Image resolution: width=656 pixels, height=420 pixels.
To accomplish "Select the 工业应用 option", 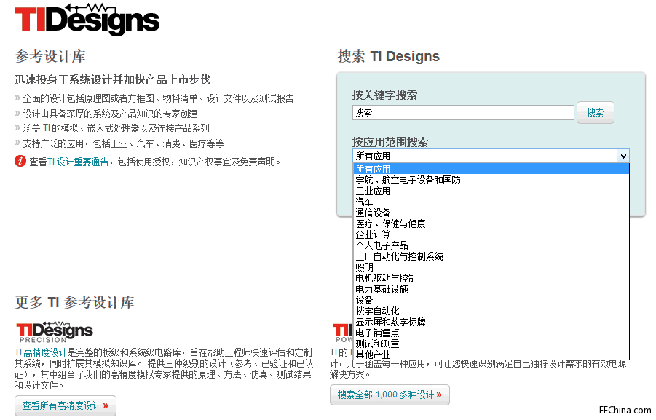I will click(491, 191).
